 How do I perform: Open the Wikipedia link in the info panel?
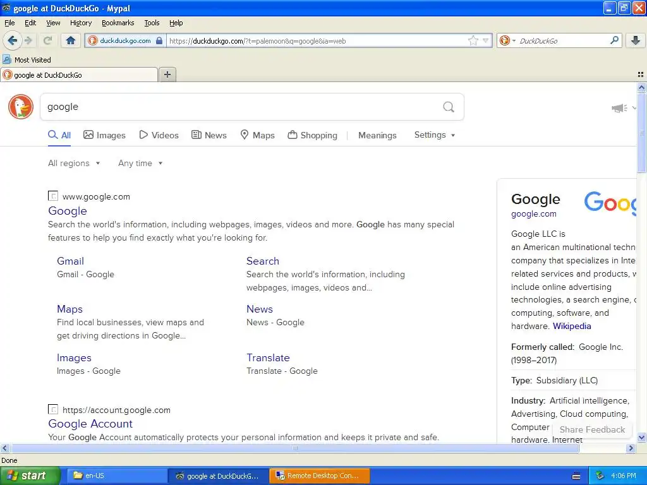pos(572,326)
